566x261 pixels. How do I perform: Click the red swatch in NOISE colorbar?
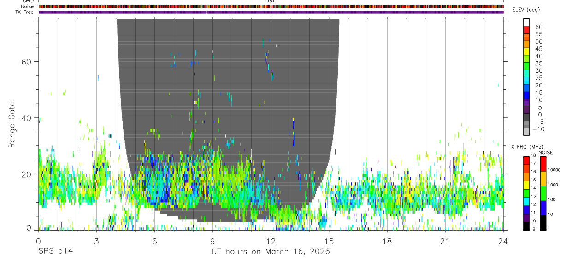pyautogui.click(x=543, y=163)
